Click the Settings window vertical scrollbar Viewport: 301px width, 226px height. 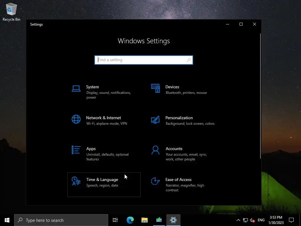(x=260, y=96)
